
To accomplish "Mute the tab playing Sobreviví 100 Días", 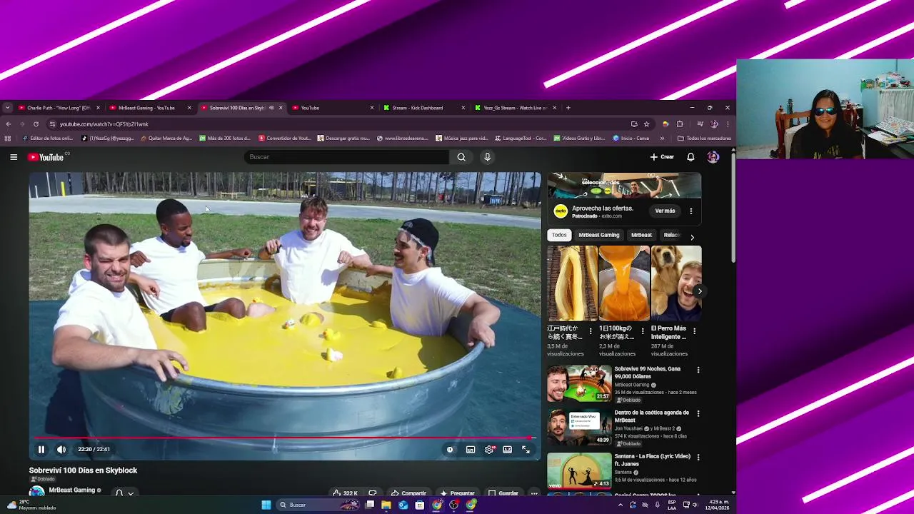I will click(x=271, y=108).
